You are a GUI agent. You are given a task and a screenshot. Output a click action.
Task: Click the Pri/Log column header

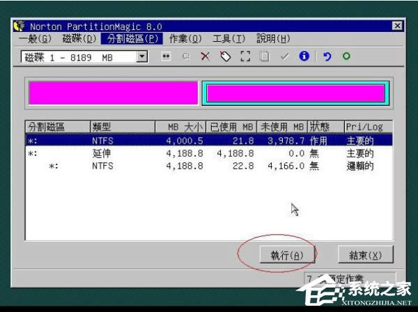click(x=368, y=127)
